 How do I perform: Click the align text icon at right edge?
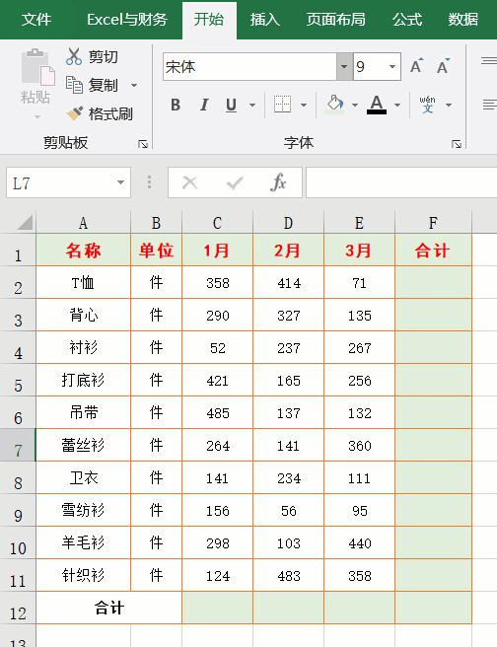pos(489,105)
